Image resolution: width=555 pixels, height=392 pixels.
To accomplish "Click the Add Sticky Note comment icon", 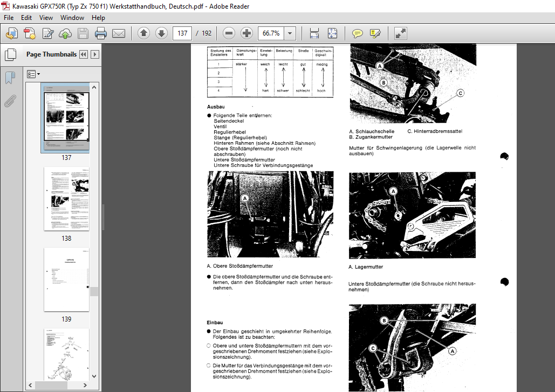I will point(358,33).
